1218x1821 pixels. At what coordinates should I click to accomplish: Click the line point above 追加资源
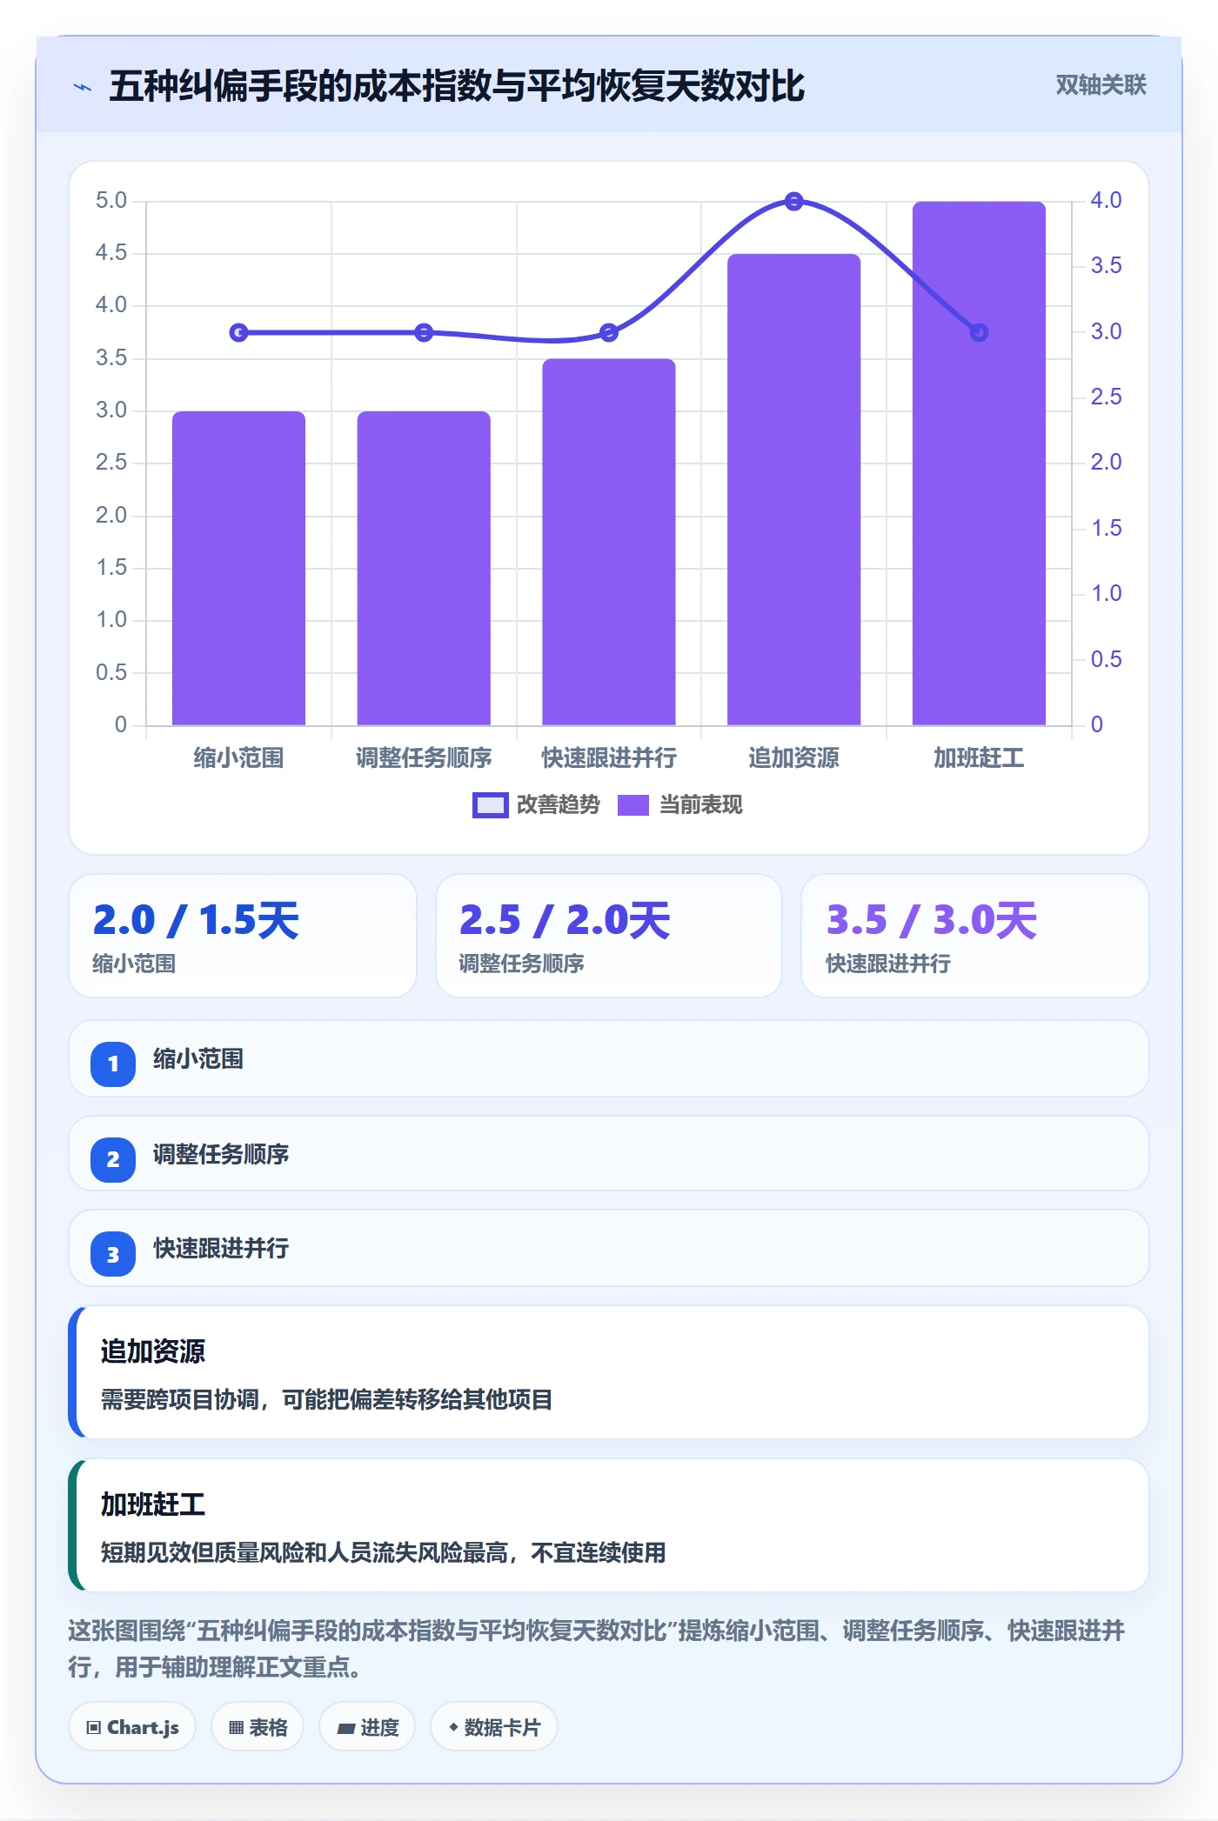pyautogui.click(x=793, y=202)
